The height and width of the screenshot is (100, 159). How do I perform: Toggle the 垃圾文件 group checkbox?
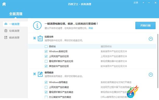(35, 38)
